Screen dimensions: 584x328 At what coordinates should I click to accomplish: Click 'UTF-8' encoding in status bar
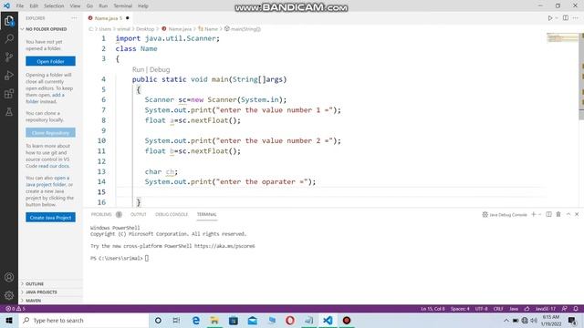481,309
